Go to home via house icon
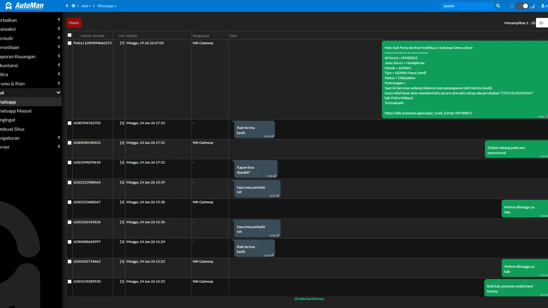The width and height of the screenshot is (548, 308). tap(73, 6)
